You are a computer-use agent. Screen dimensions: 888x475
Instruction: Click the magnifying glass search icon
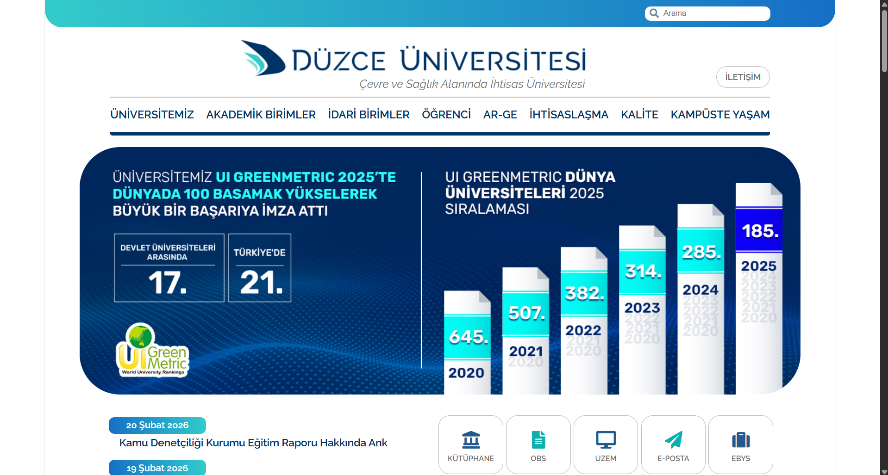[x=654, y=13]
